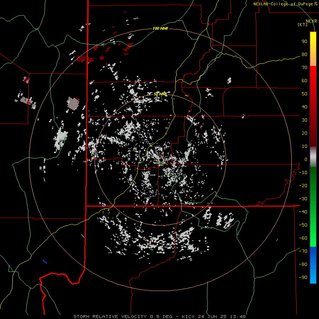319x319 pixels.
Task: Click the blue bottom segment of color bar
Action: tap(313, 265)
